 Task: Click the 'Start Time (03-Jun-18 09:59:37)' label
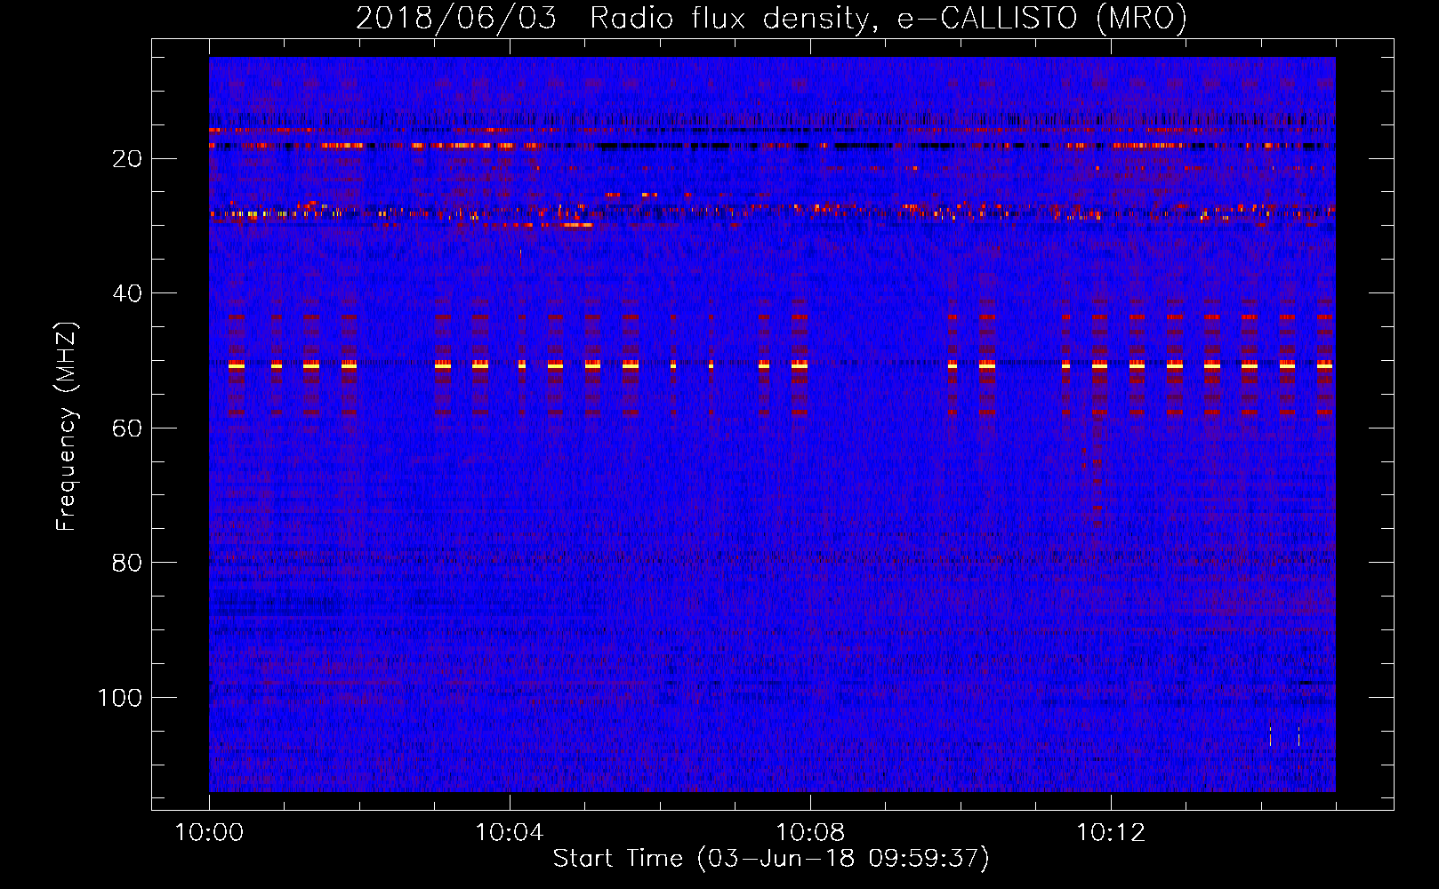[771, 859]
